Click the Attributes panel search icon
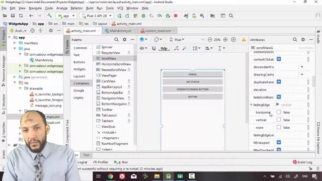322x181 pixels. pyautogui.click(x=295, y=40)
